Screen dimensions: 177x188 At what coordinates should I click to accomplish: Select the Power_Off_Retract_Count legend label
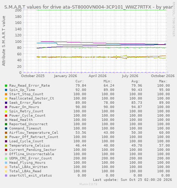point(34,137)
